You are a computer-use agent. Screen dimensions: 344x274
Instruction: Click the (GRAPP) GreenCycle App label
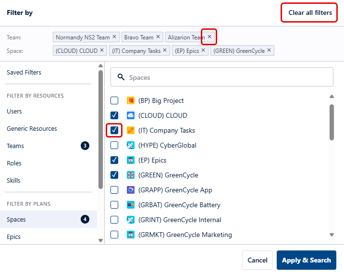click(175, 190)
